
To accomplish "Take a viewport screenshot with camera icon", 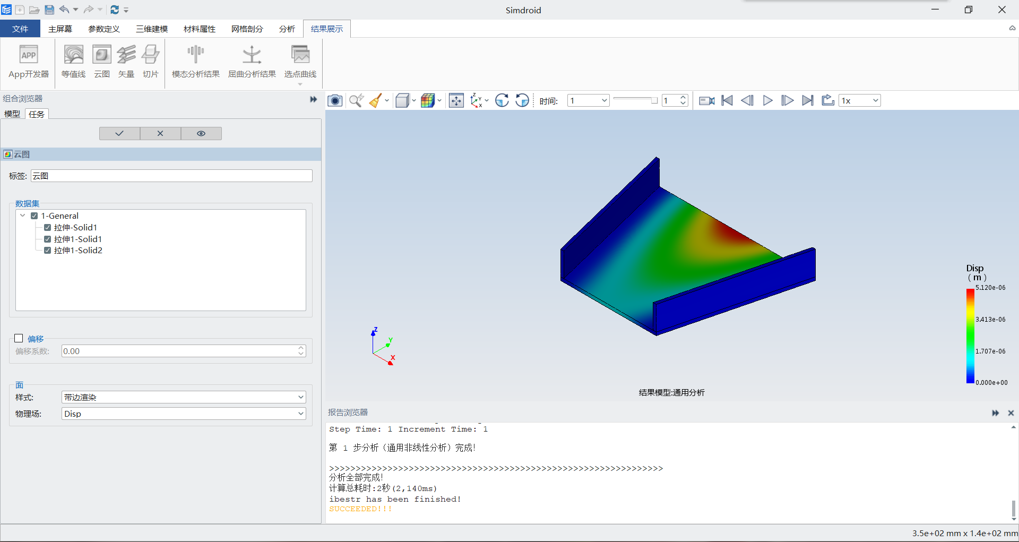I will pyautogui.click(x=335, y=100).
